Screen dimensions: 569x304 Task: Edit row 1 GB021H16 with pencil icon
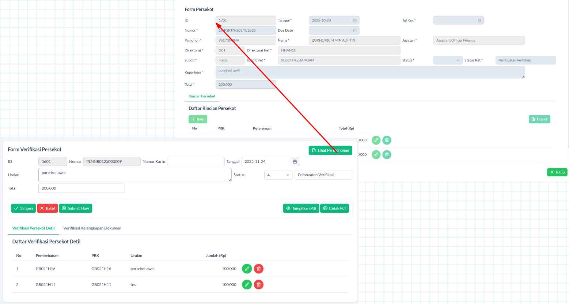[247, 269]
